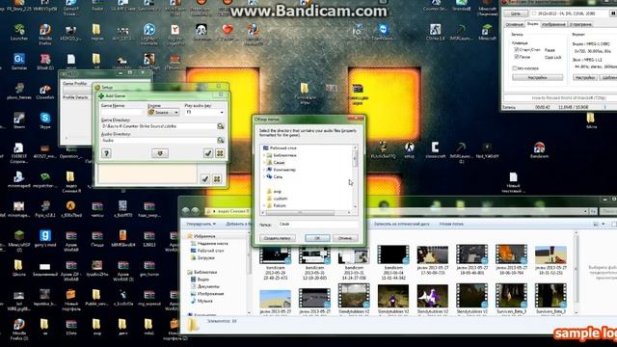Enable the Без курсора checkbox in Bandicam
617x347 pixels.
click(514, 68)
